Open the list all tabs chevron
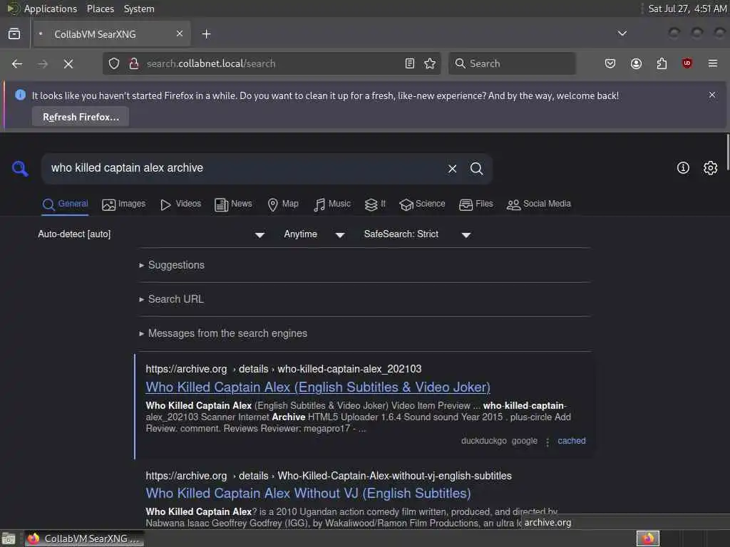 pos(622,33)
